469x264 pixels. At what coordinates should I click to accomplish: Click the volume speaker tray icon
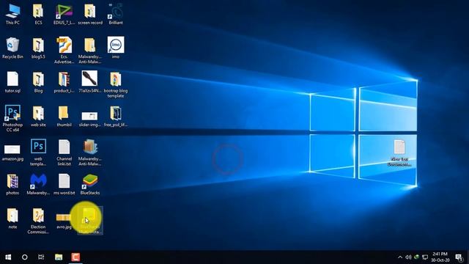coord(408,257)
